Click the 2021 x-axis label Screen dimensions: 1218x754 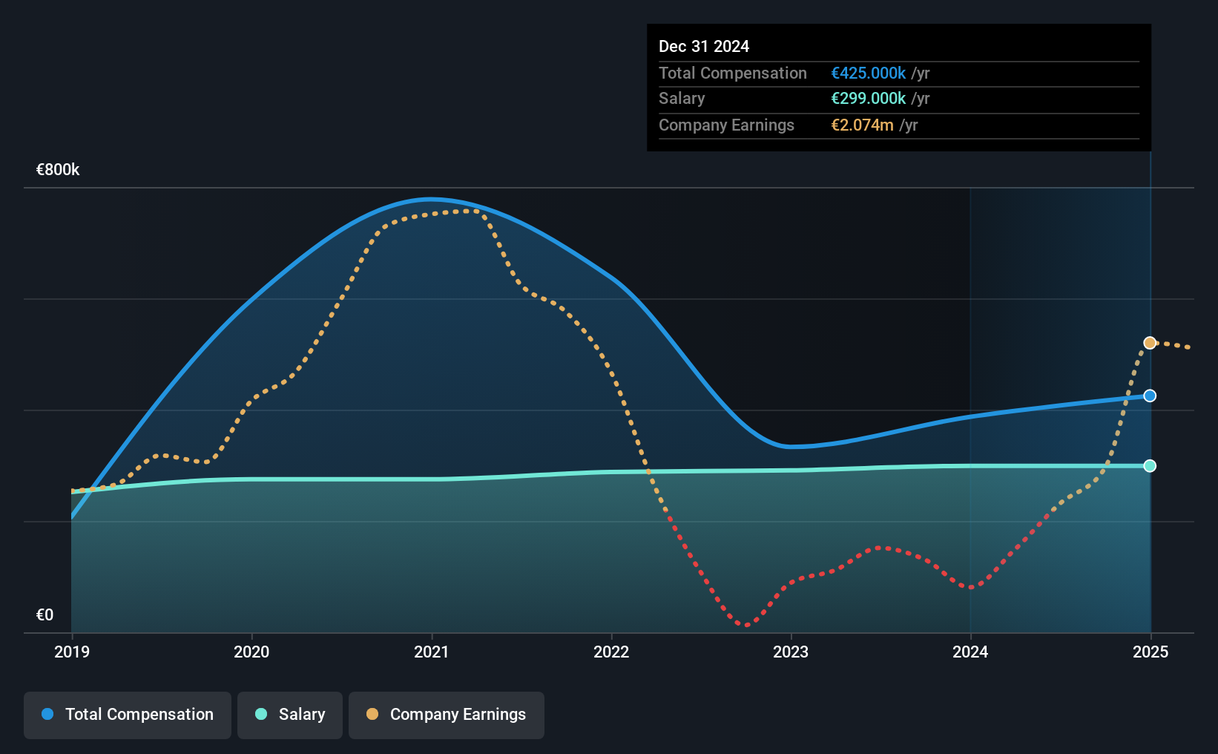click(x=432, y=652)
